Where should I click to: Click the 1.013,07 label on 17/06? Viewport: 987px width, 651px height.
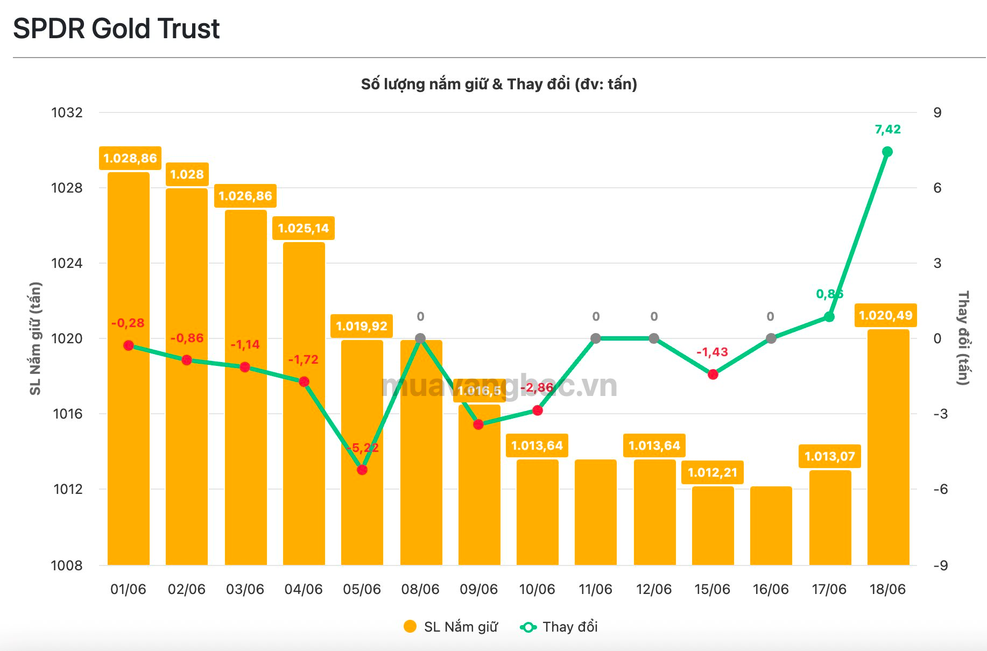pos(829,456)
